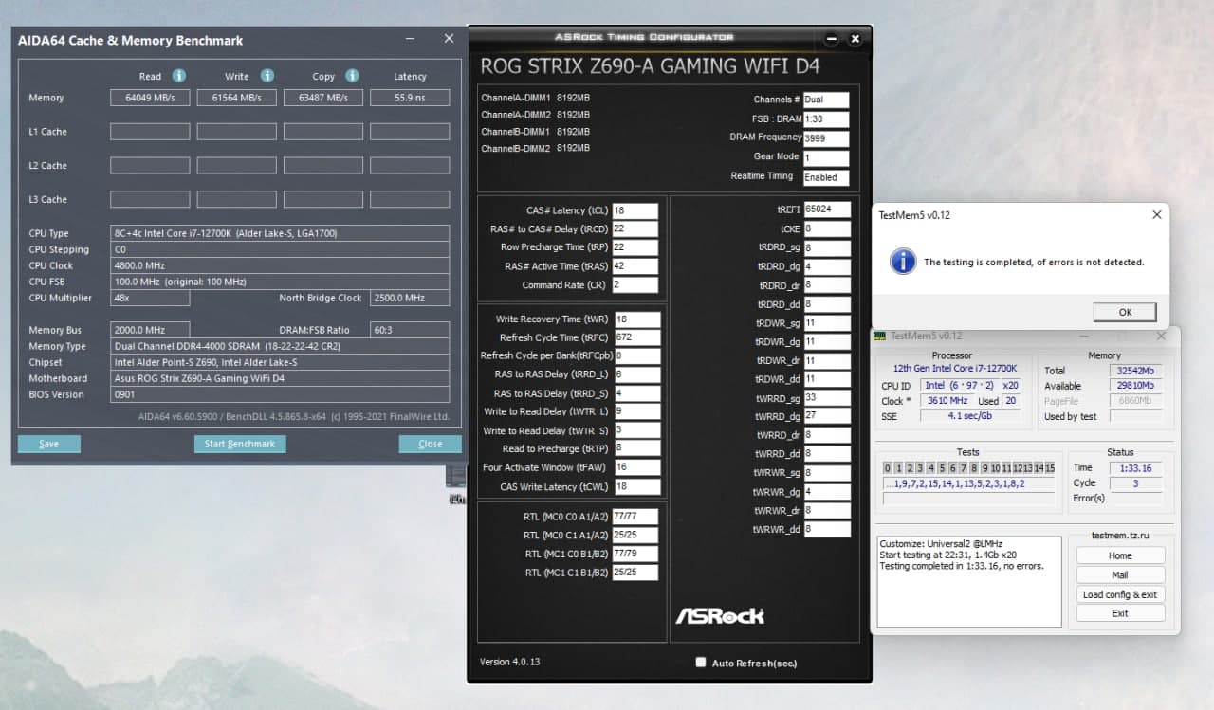Image resolution: width=1214 pixels, height=710 pixels.
Task: Click the Command Rate (CR) field
Action: pos(635,285)
